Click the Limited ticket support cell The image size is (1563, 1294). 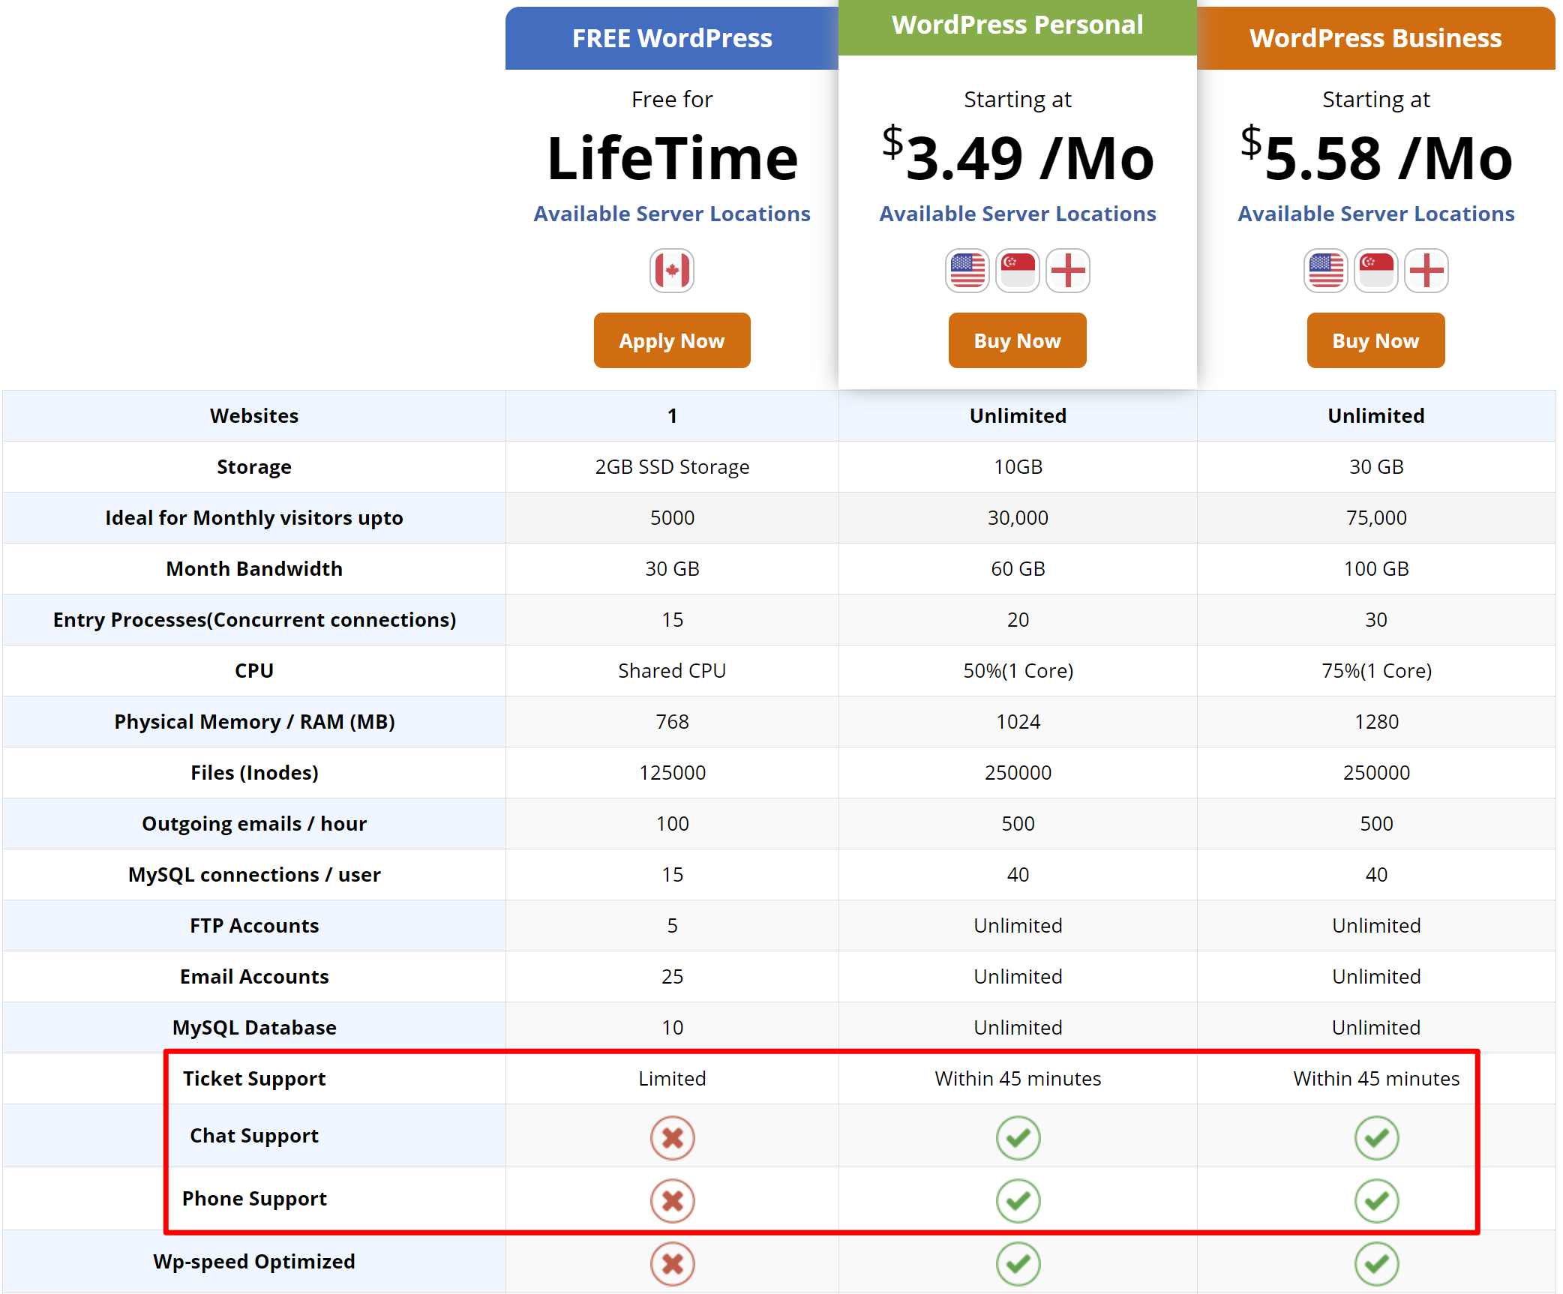(x=672, y=1079)
